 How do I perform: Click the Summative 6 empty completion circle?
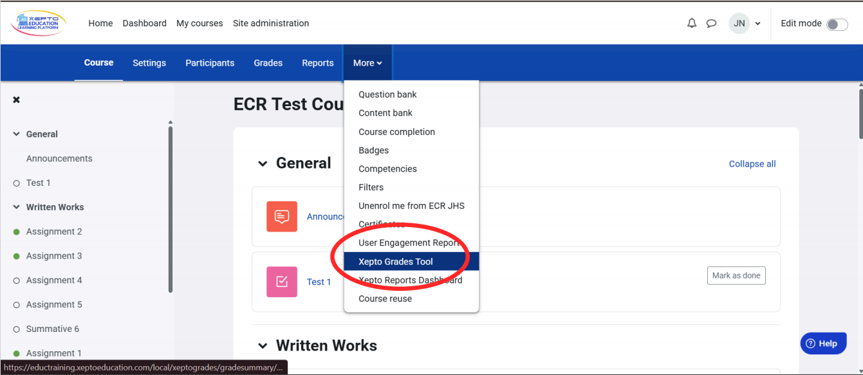pyautogui.click(x=17, y=329)
